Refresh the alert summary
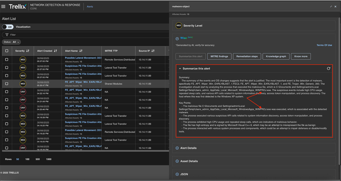Image resolution: width=341 pixels, height=181 pixels. coord(328,68)
